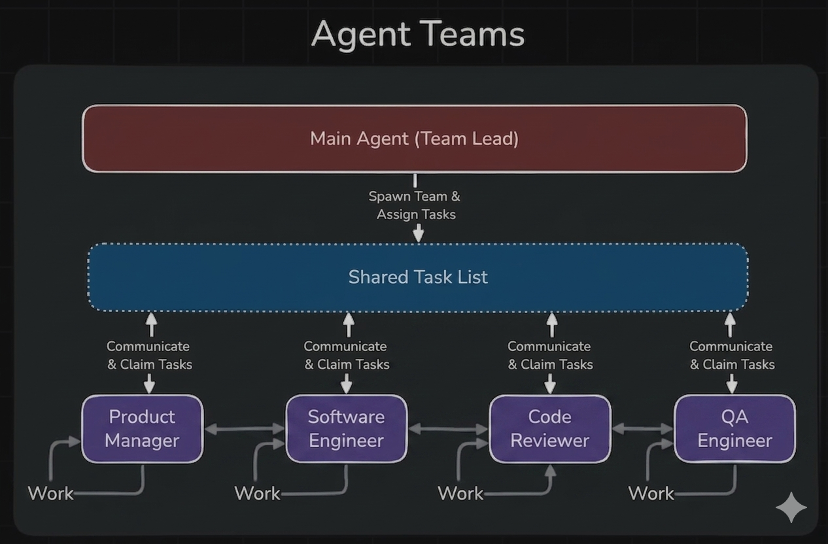Click the arrow between Code Reviewer and QA Engineer
The height and width of the screenshot is (544, 828).
click(643, 428)
